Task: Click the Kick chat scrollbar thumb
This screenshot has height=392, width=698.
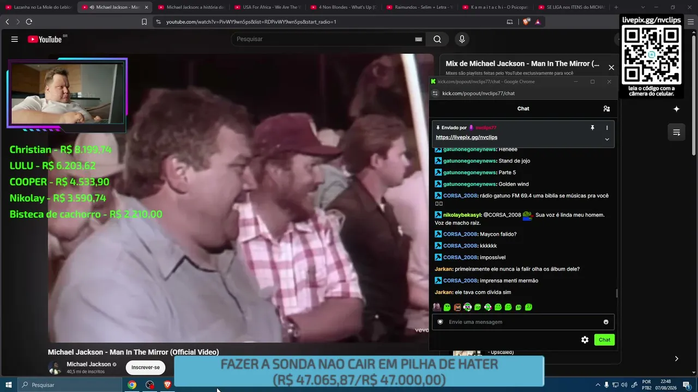Action: (617, 293)
